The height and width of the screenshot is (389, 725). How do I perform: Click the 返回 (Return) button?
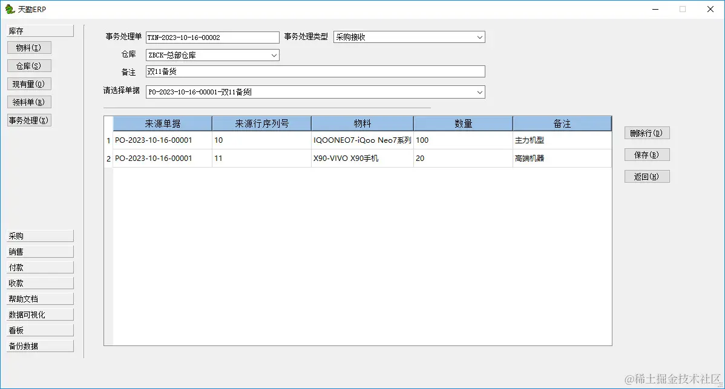(x=646, y=176)
